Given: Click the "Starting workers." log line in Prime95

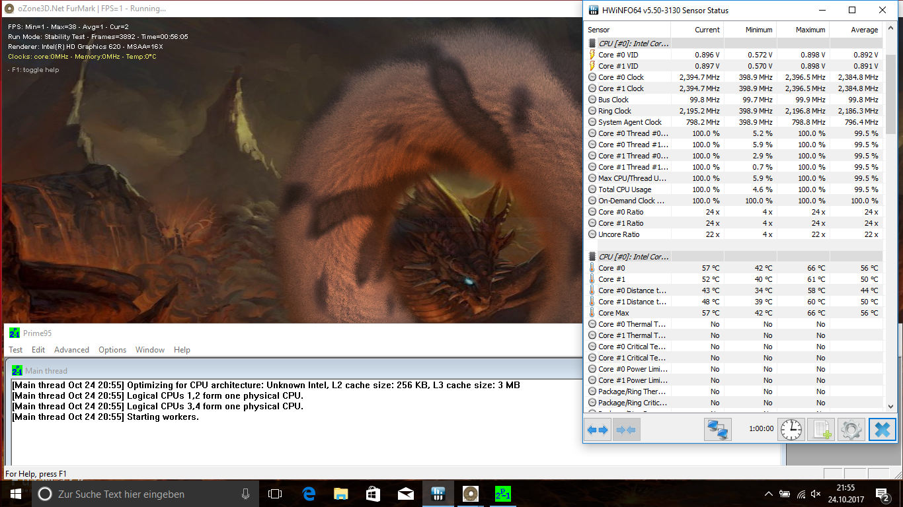Looking at the screenshot, I should [105, 417].
